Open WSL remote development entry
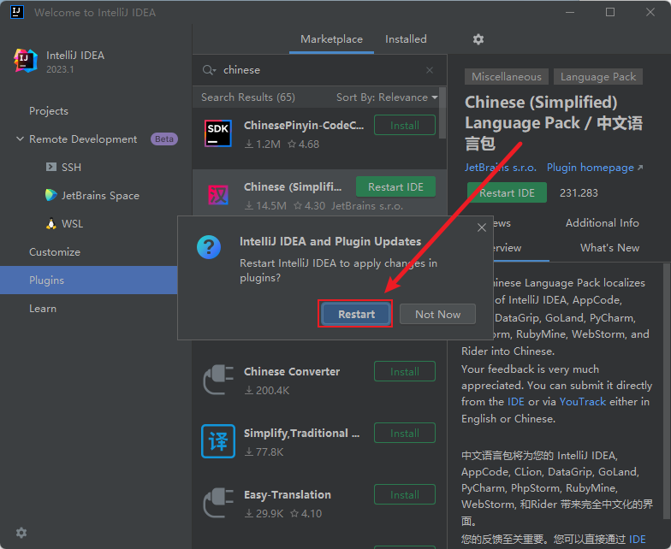Screen dimensions: 671x549 65,224
